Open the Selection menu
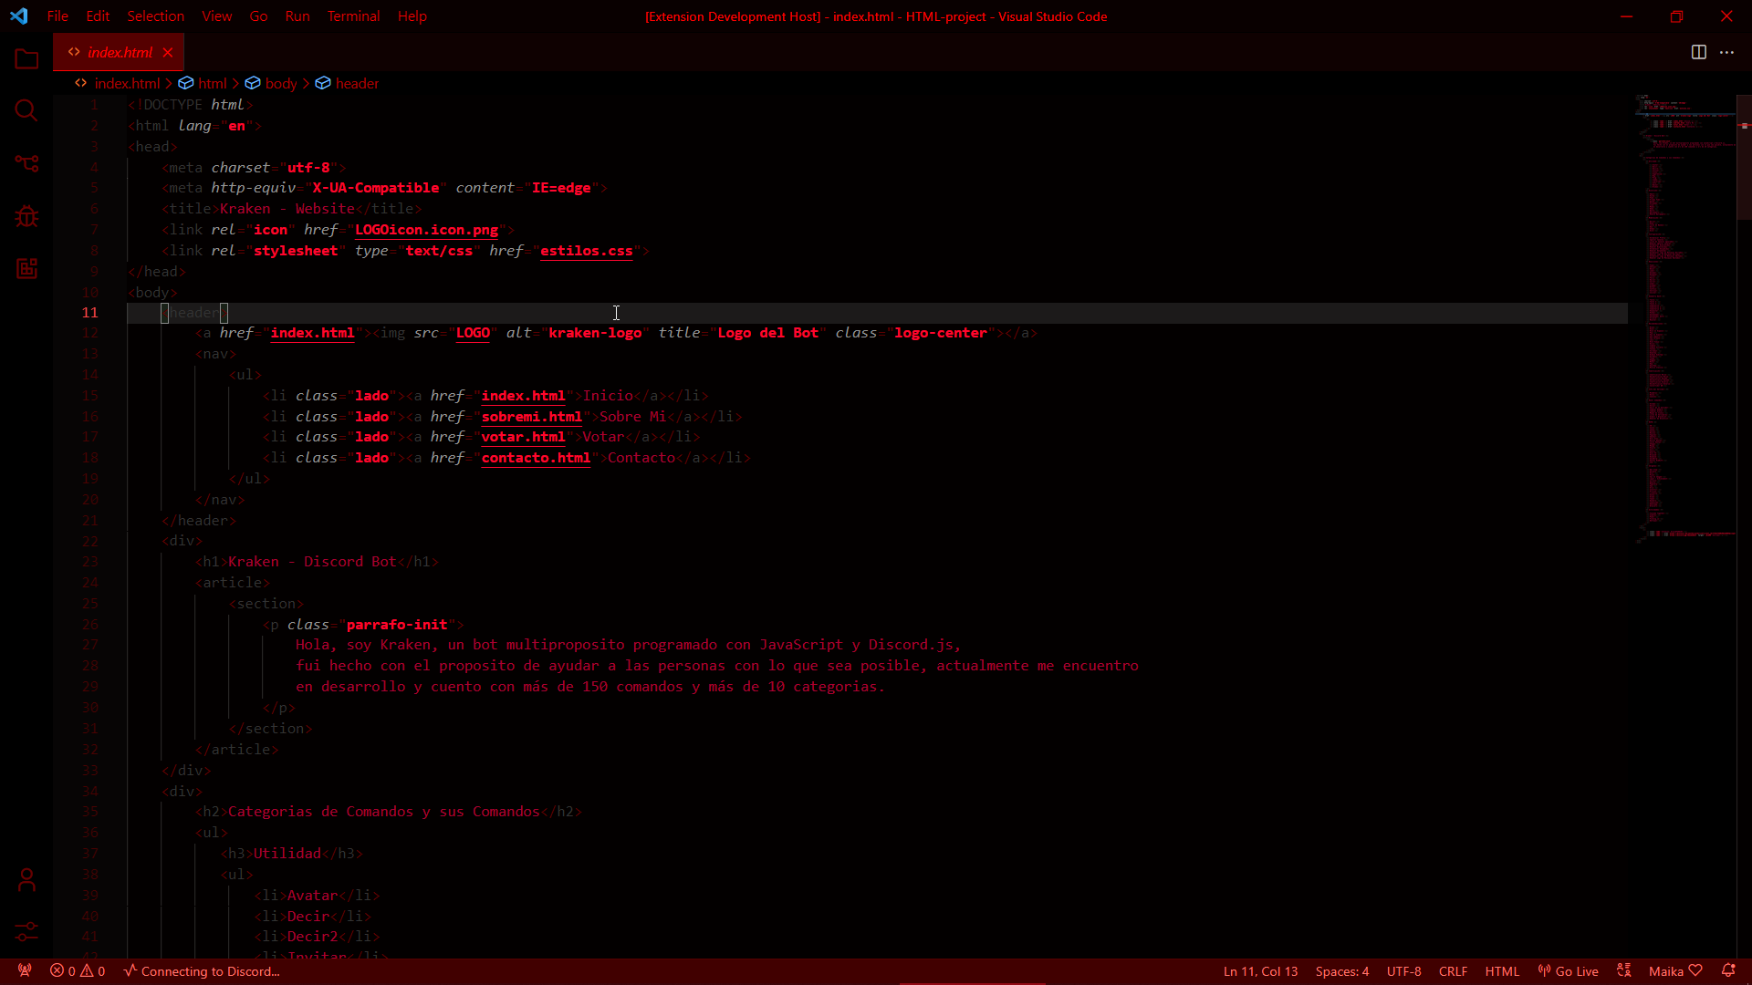Viewport: 1752px width, 985px height. click(155, 16)
